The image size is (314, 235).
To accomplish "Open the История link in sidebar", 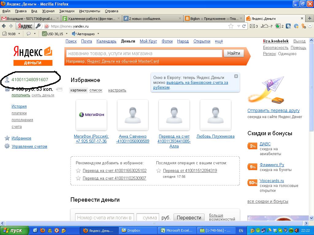I will pyautogui.click(x=19, y=106).
